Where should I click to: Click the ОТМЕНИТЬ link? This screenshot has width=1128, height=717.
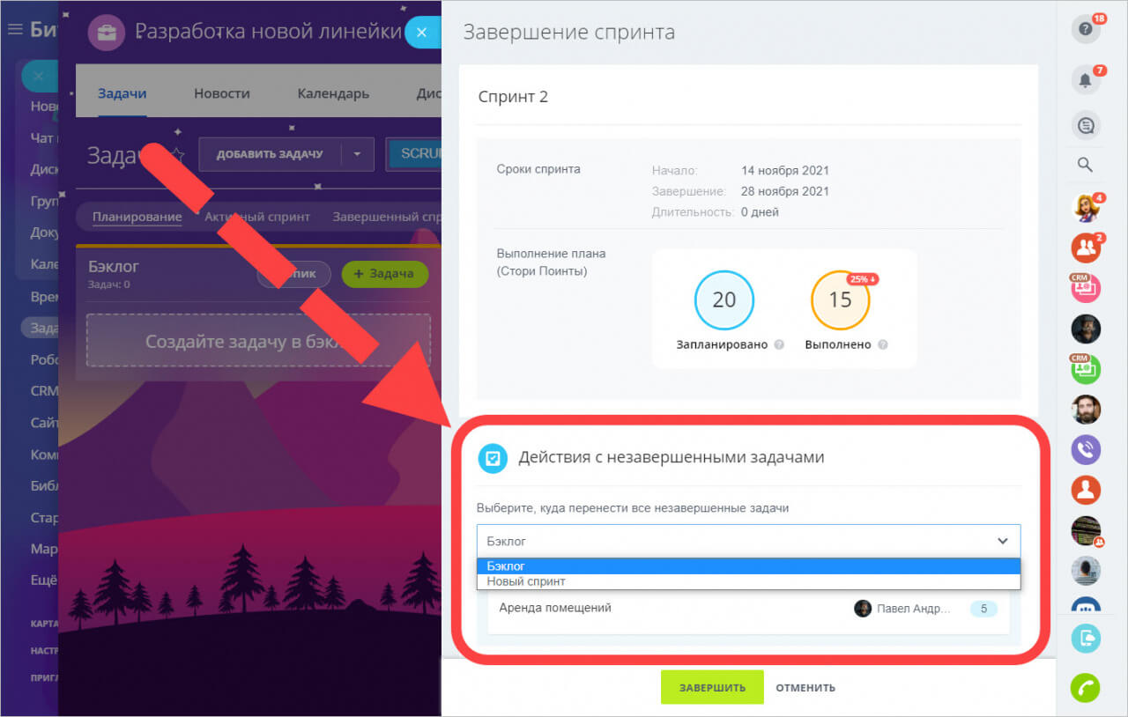pos(804,687)
